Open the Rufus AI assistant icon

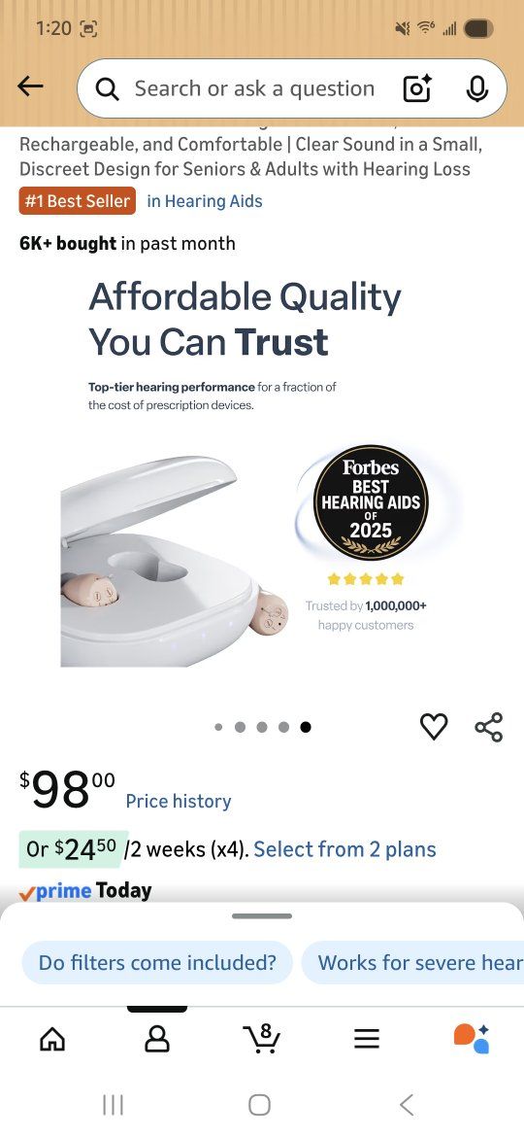472,1039
